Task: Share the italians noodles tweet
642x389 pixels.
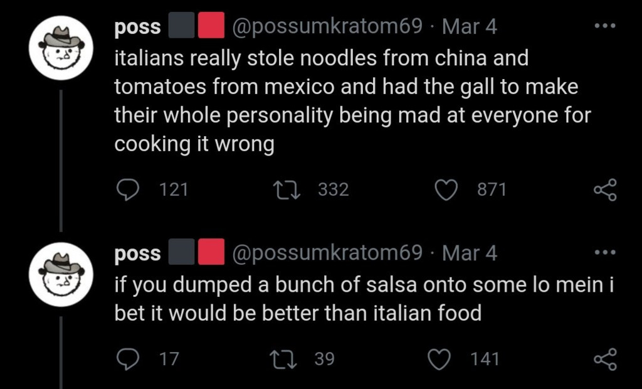Action: click(x=605, y=189)
